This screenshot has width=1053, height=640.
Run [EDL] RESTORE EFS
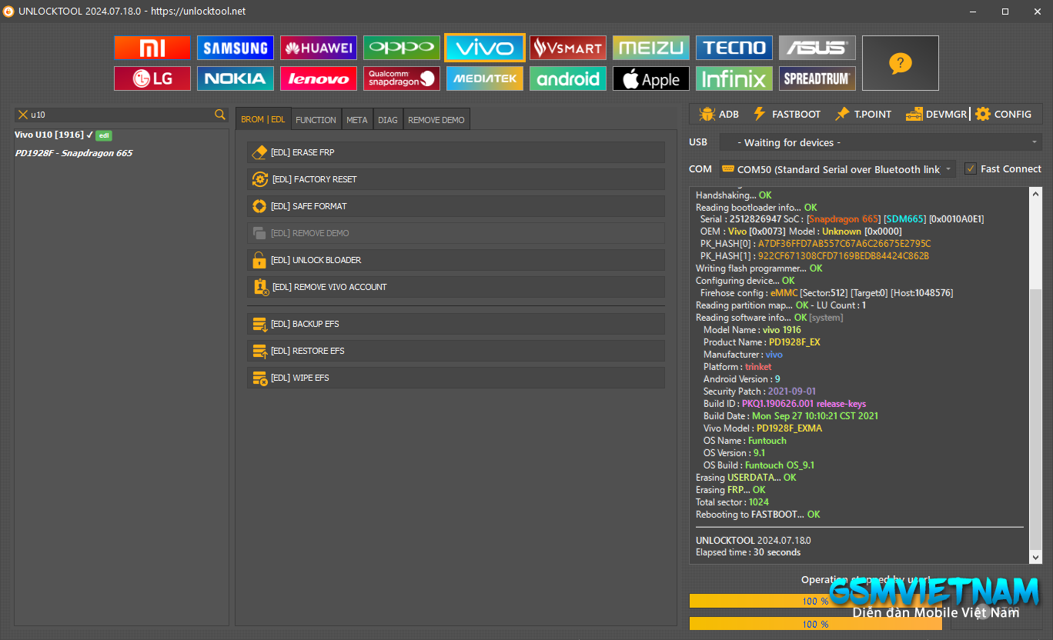point(456,351)
